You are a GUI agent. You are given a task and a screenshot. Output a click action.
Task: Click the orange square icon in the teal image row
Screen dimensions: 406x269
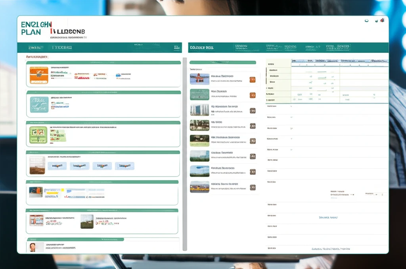coord(253,95)
